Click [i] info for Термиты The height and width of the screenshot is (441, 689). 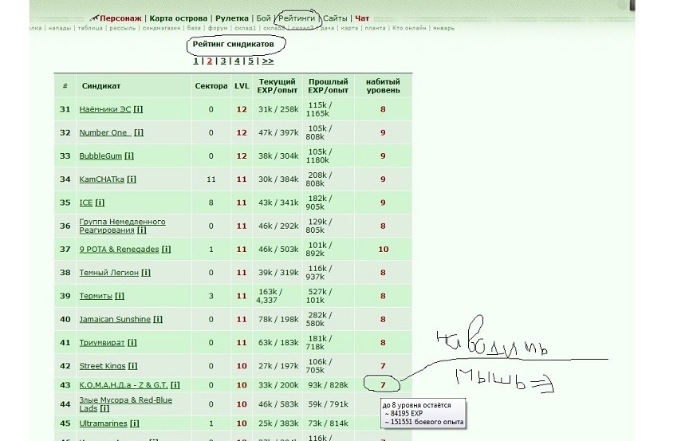coord(120,296)
